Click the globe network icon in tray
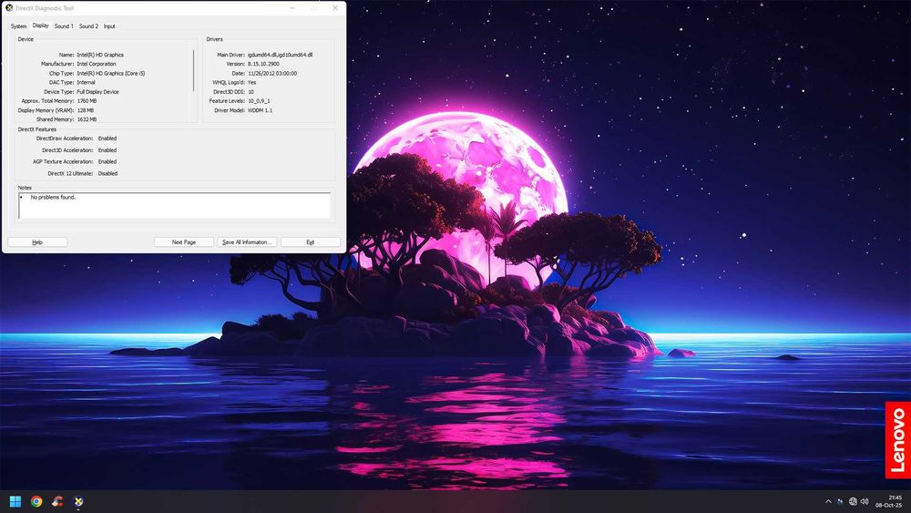Screen dimensions: 911x513 point(853,501)
